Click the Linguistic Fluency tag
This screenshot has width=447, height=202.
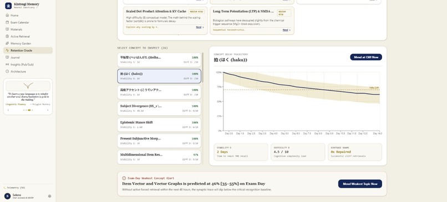pyautogui.click(x=16, y=105)
